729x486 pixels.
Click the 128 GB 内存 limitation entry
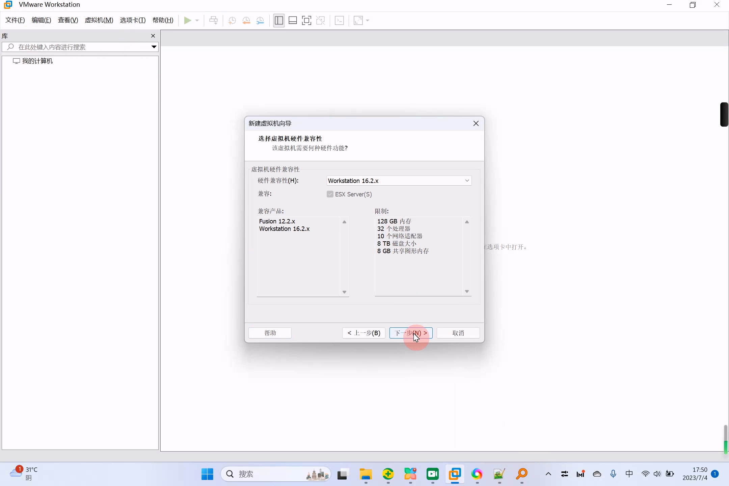coord(394,221)
